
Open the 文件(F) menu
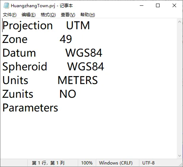(10, 15)
